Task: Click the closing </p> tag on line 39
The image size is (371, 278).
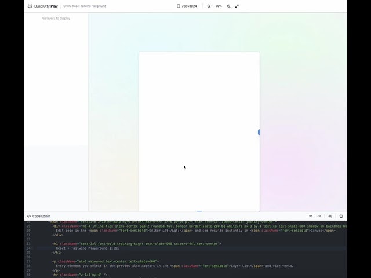Action: (x=56, y=270)
